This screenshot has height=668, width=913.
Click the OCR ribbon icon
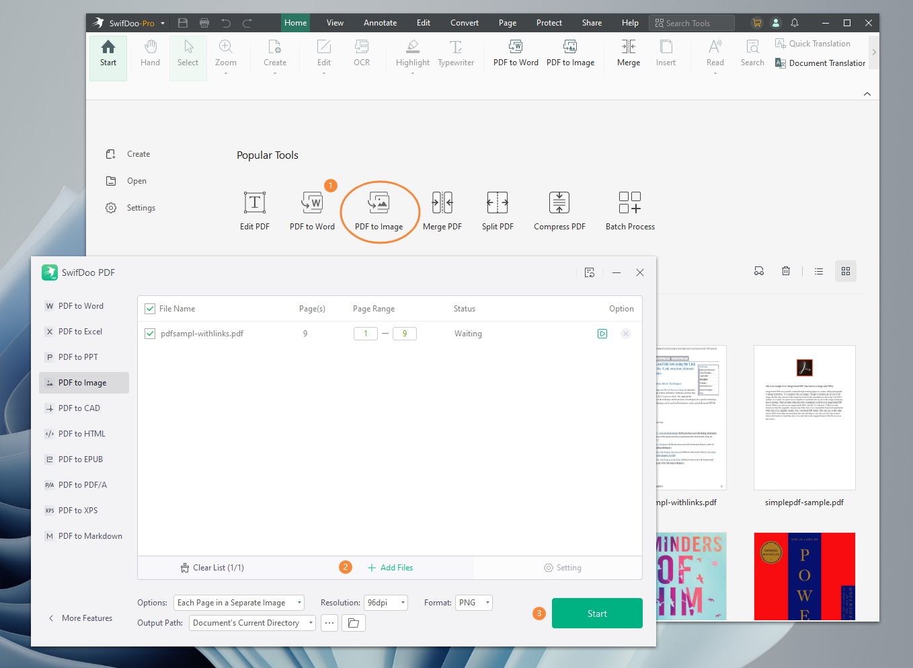pos(362,54)
